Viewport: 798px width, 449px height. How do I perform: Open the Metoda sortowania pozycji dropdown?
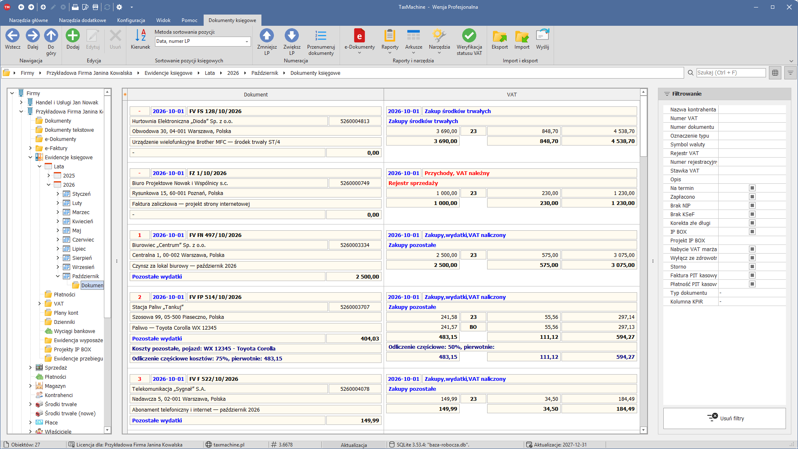(203, 41)
